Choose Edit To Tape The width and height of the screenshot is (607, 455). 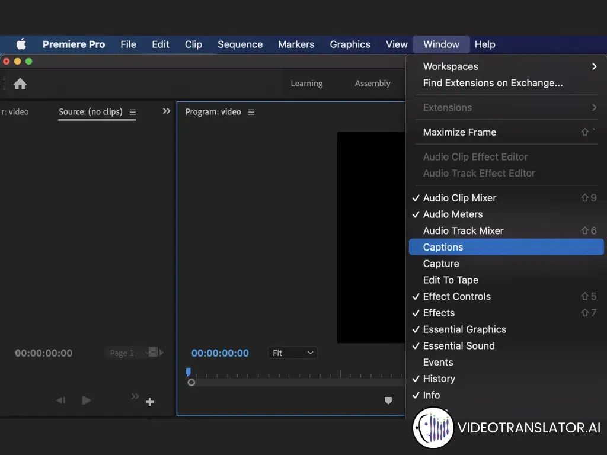pyautogui.click(x=506, y=280)
